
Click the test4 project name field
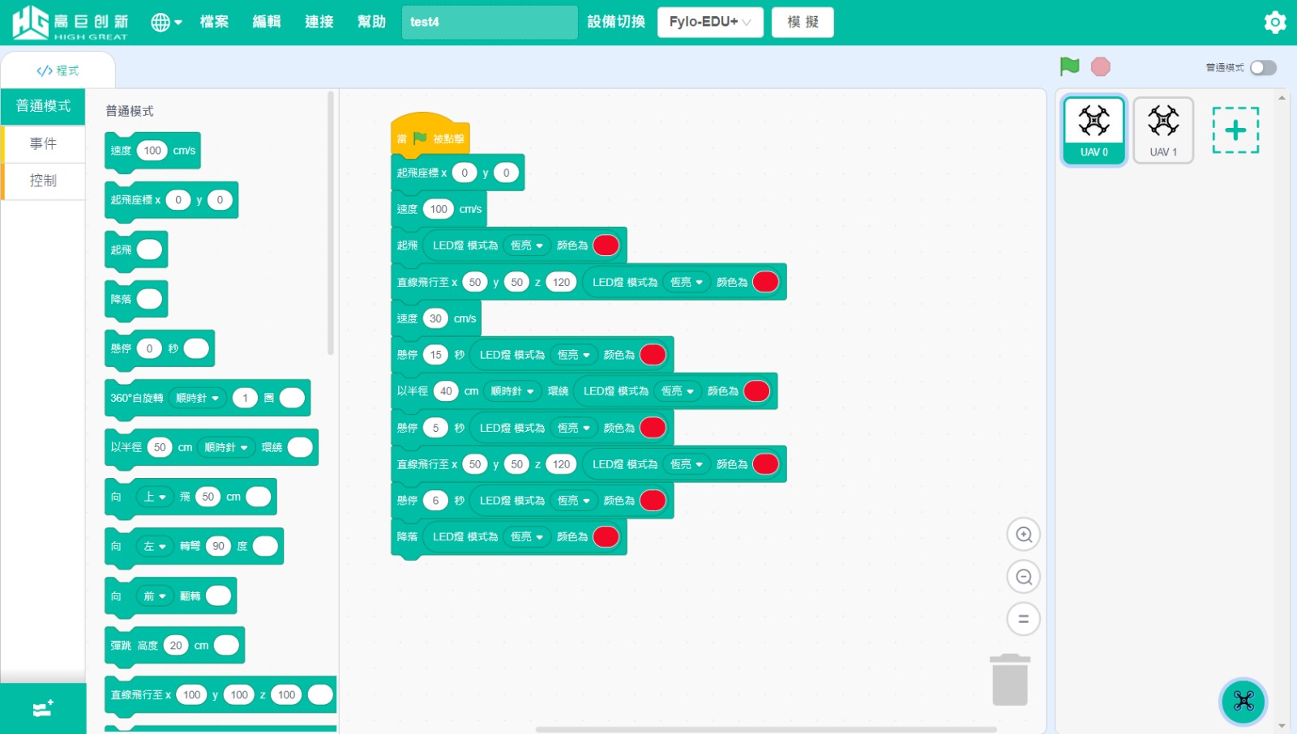click(489, 22)
